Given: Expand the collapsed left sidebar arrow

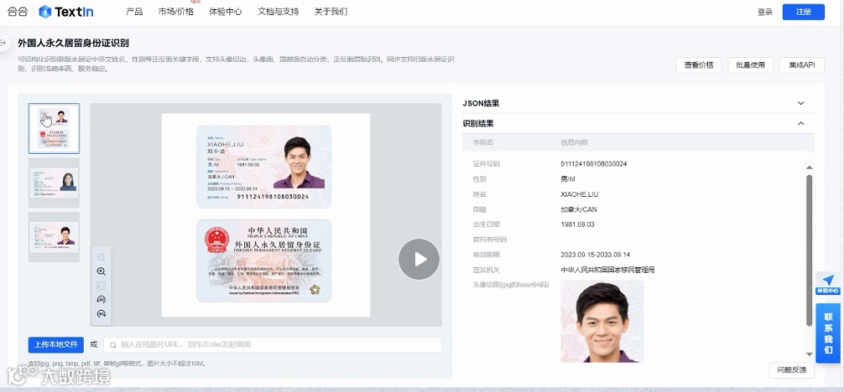Looking at the screenshot, I should click(3, 43).
